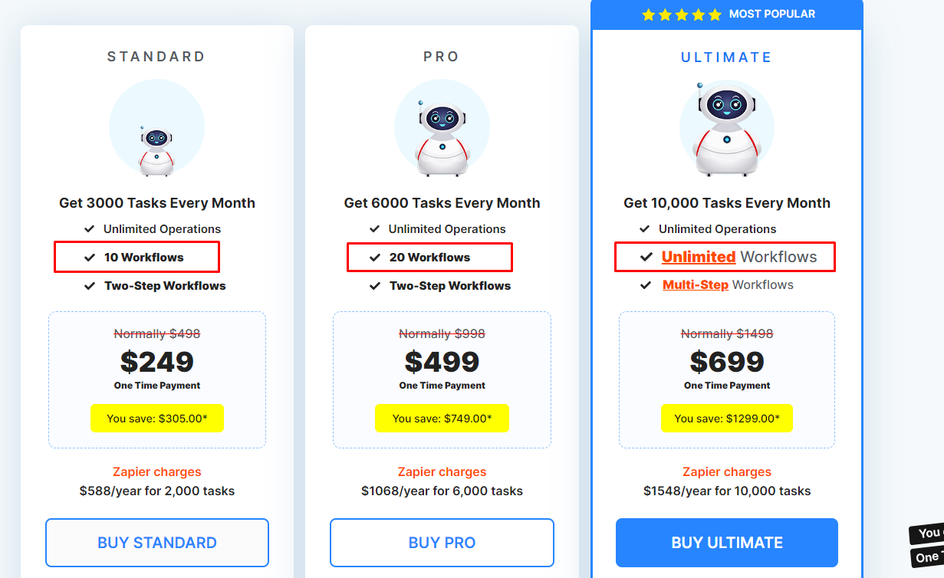Click the MOST POPULAR banner label

772,14
